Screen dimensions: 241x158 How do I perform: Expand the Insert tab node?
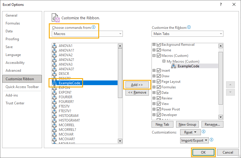(x=154, y=71)
